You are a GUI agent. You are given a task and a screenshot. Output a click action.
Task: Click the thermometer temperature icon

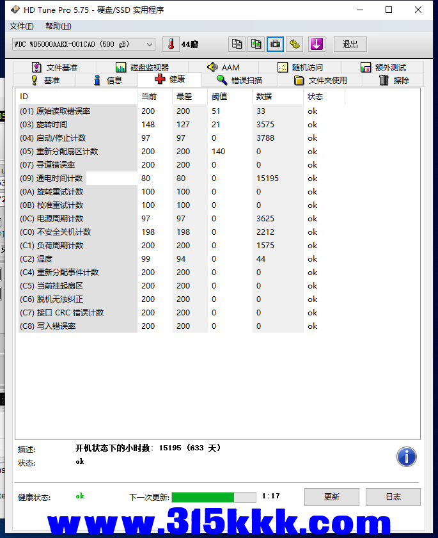click(x=171, y=44)
